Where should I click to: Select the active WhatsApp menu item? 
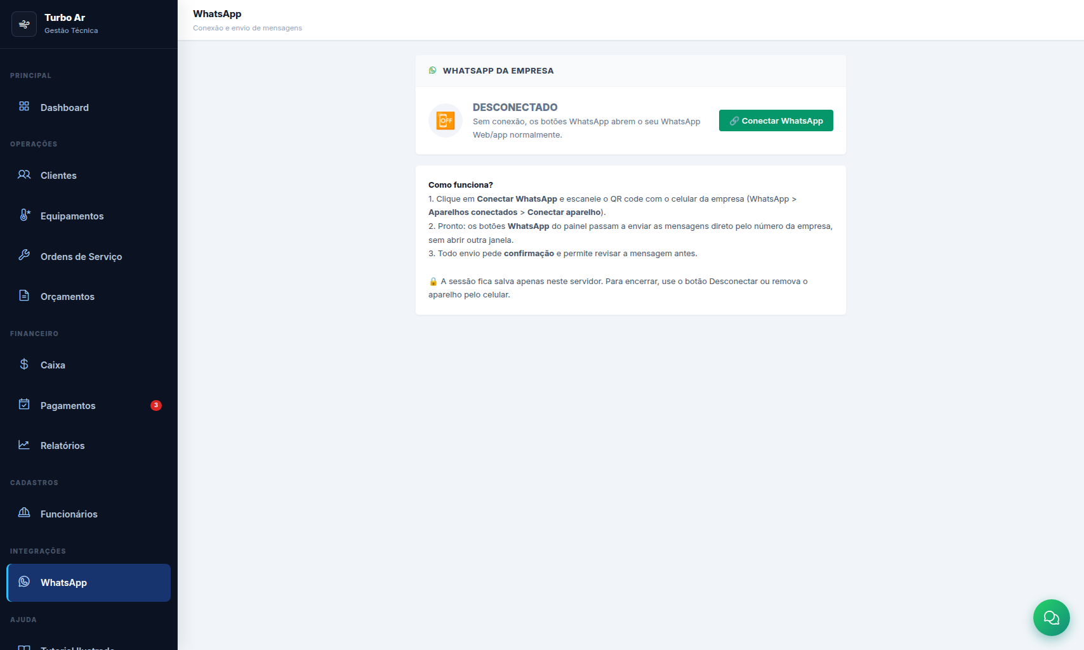pyautogui.click(x=89, y=583)
